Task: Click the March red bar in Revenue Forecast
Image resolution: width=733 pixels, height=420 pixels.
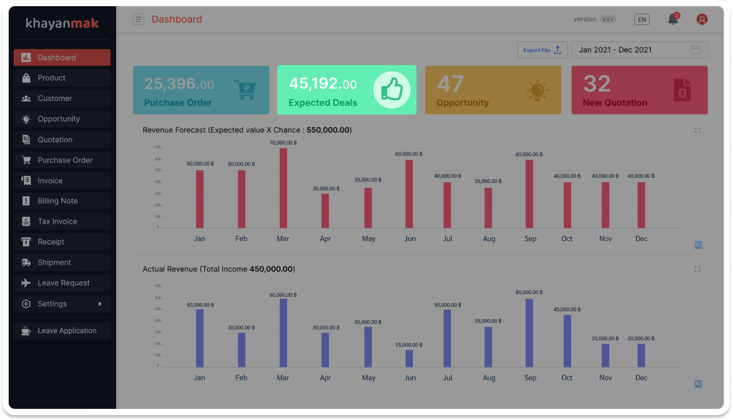Action: click(x=283, y=189)
